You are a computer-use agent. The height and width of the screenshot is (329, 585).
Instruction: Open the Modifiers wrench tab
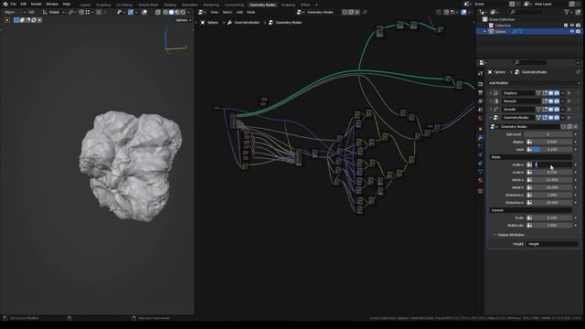point(480,138)
